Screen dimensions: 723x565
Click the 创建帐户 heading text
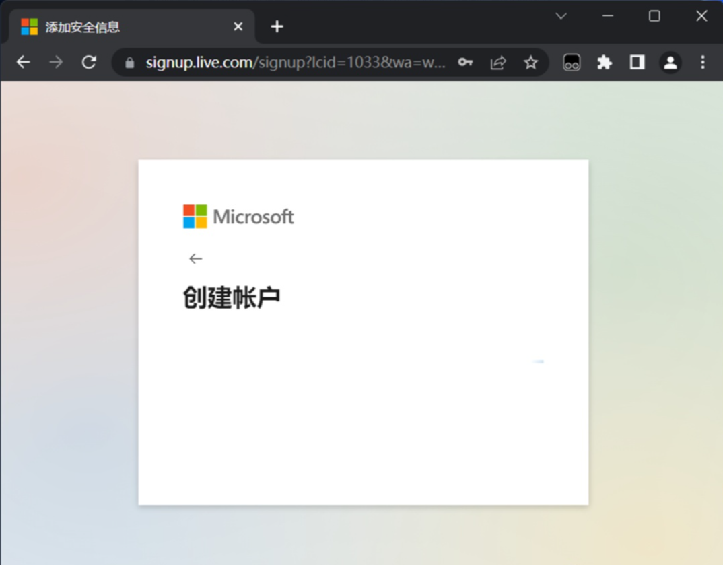point(232,297)
